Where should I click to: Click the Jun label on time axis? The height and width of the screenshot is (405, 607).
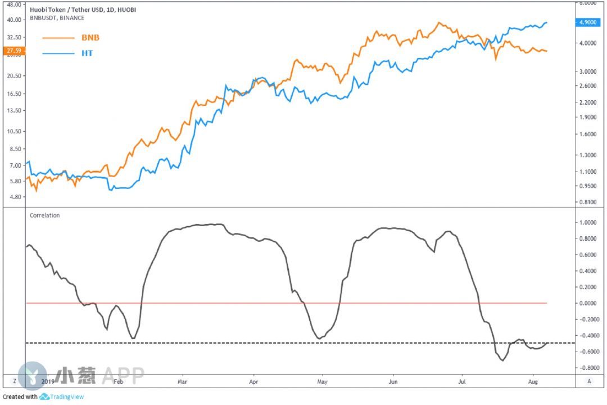coord(393,382)
